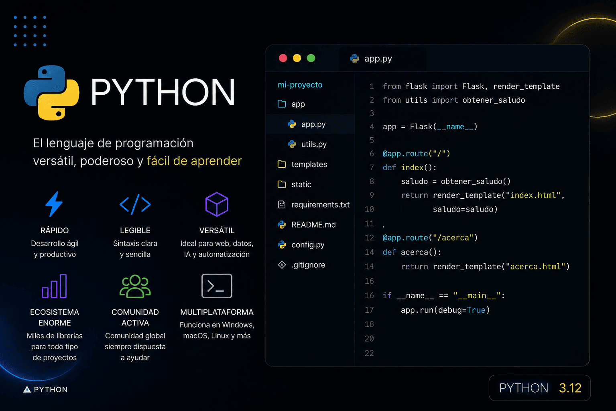Click the PYTHON footer label bottom left
Screen dimensions: 616x411
point(51,389)
